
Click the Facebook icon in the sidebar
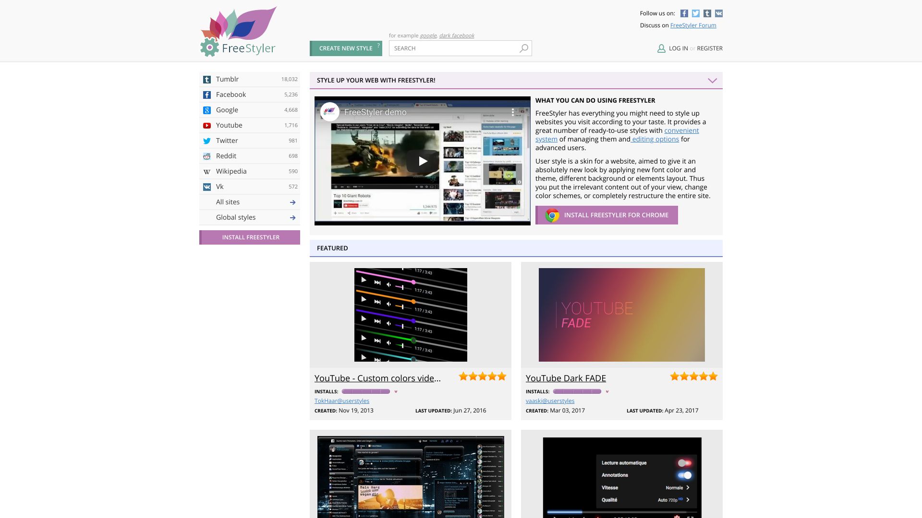[207, 95]
